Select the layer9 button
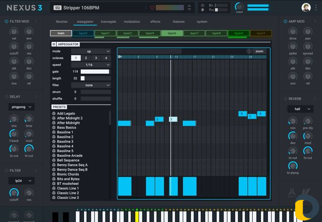The width and height of the screenshot is (322, 222). pyautogui.click(x=261, y=33)
